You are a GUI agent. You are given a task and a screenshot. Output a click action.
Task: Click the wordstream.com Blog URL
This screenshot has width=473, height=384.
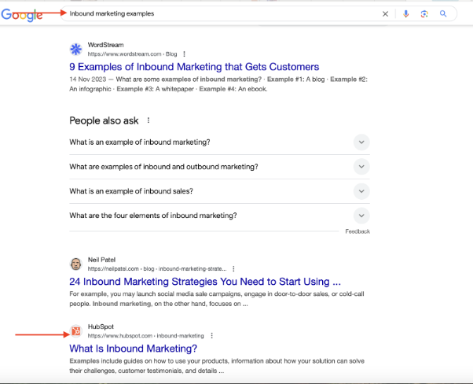(x=132, y=54)
